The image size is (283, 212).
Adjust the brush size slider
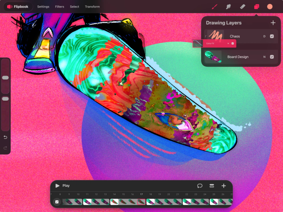click(x=5, y=78)
